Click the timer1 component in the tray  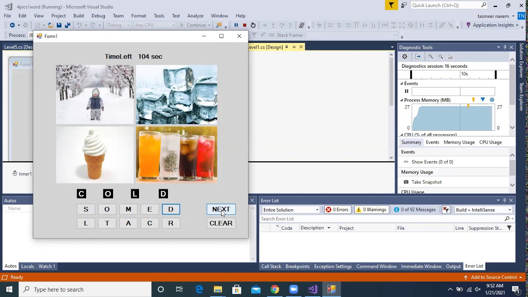pyautogui.click(x=22, y=174)
